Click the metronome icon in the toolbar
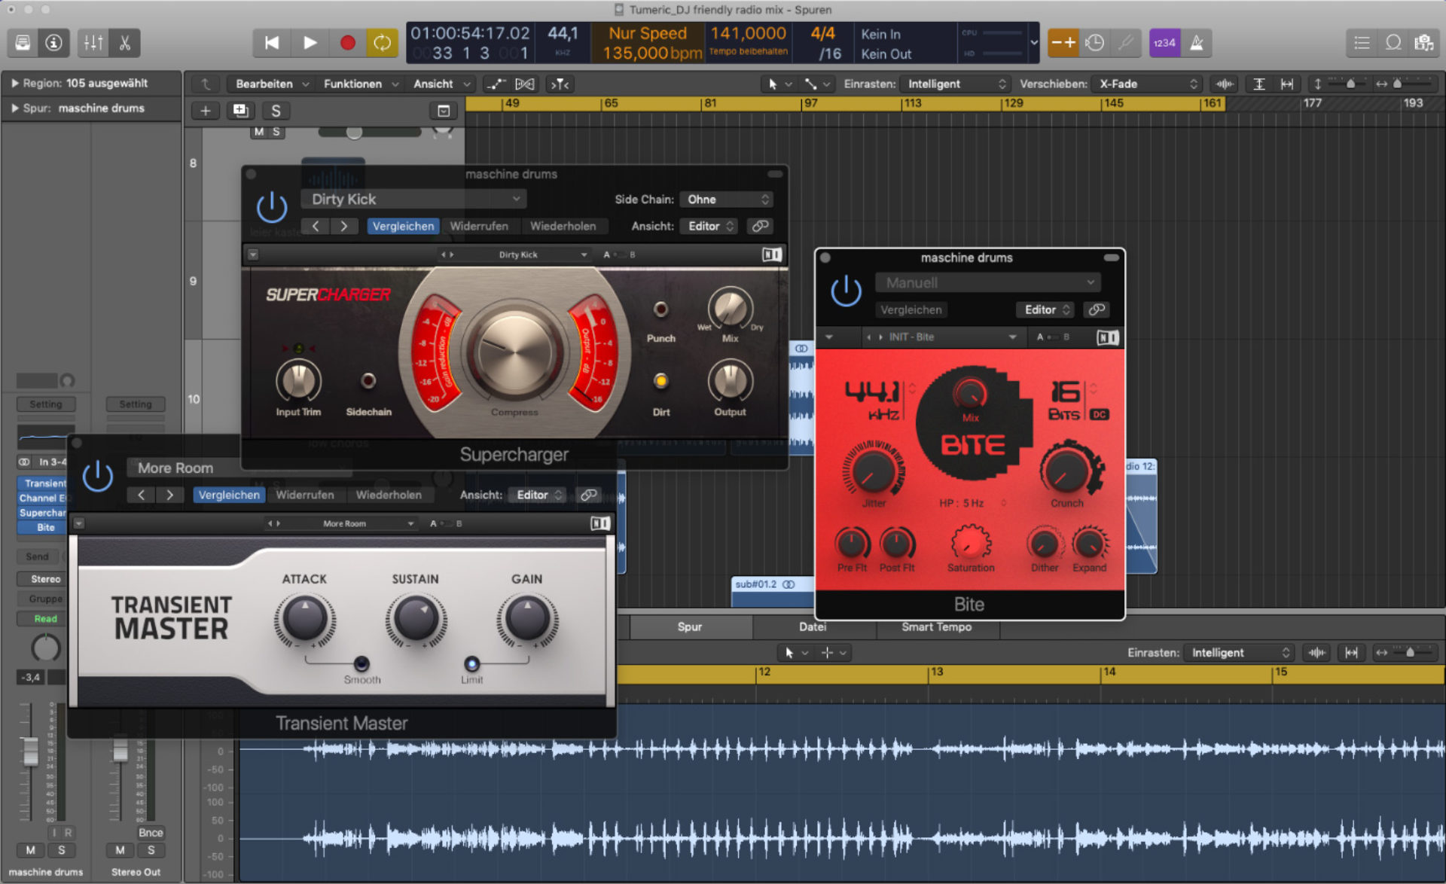This screenshot has width=1446, height=884. (x=1197, y=43)
